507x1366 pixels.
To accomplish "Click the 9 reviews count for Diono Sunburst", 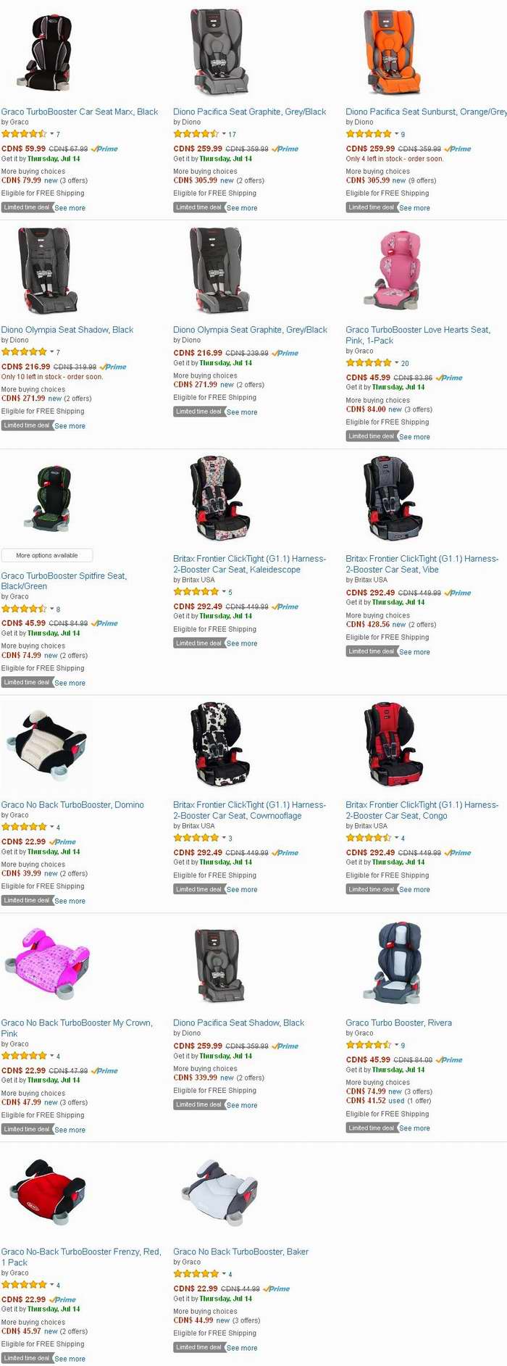I will click(403, 134).
